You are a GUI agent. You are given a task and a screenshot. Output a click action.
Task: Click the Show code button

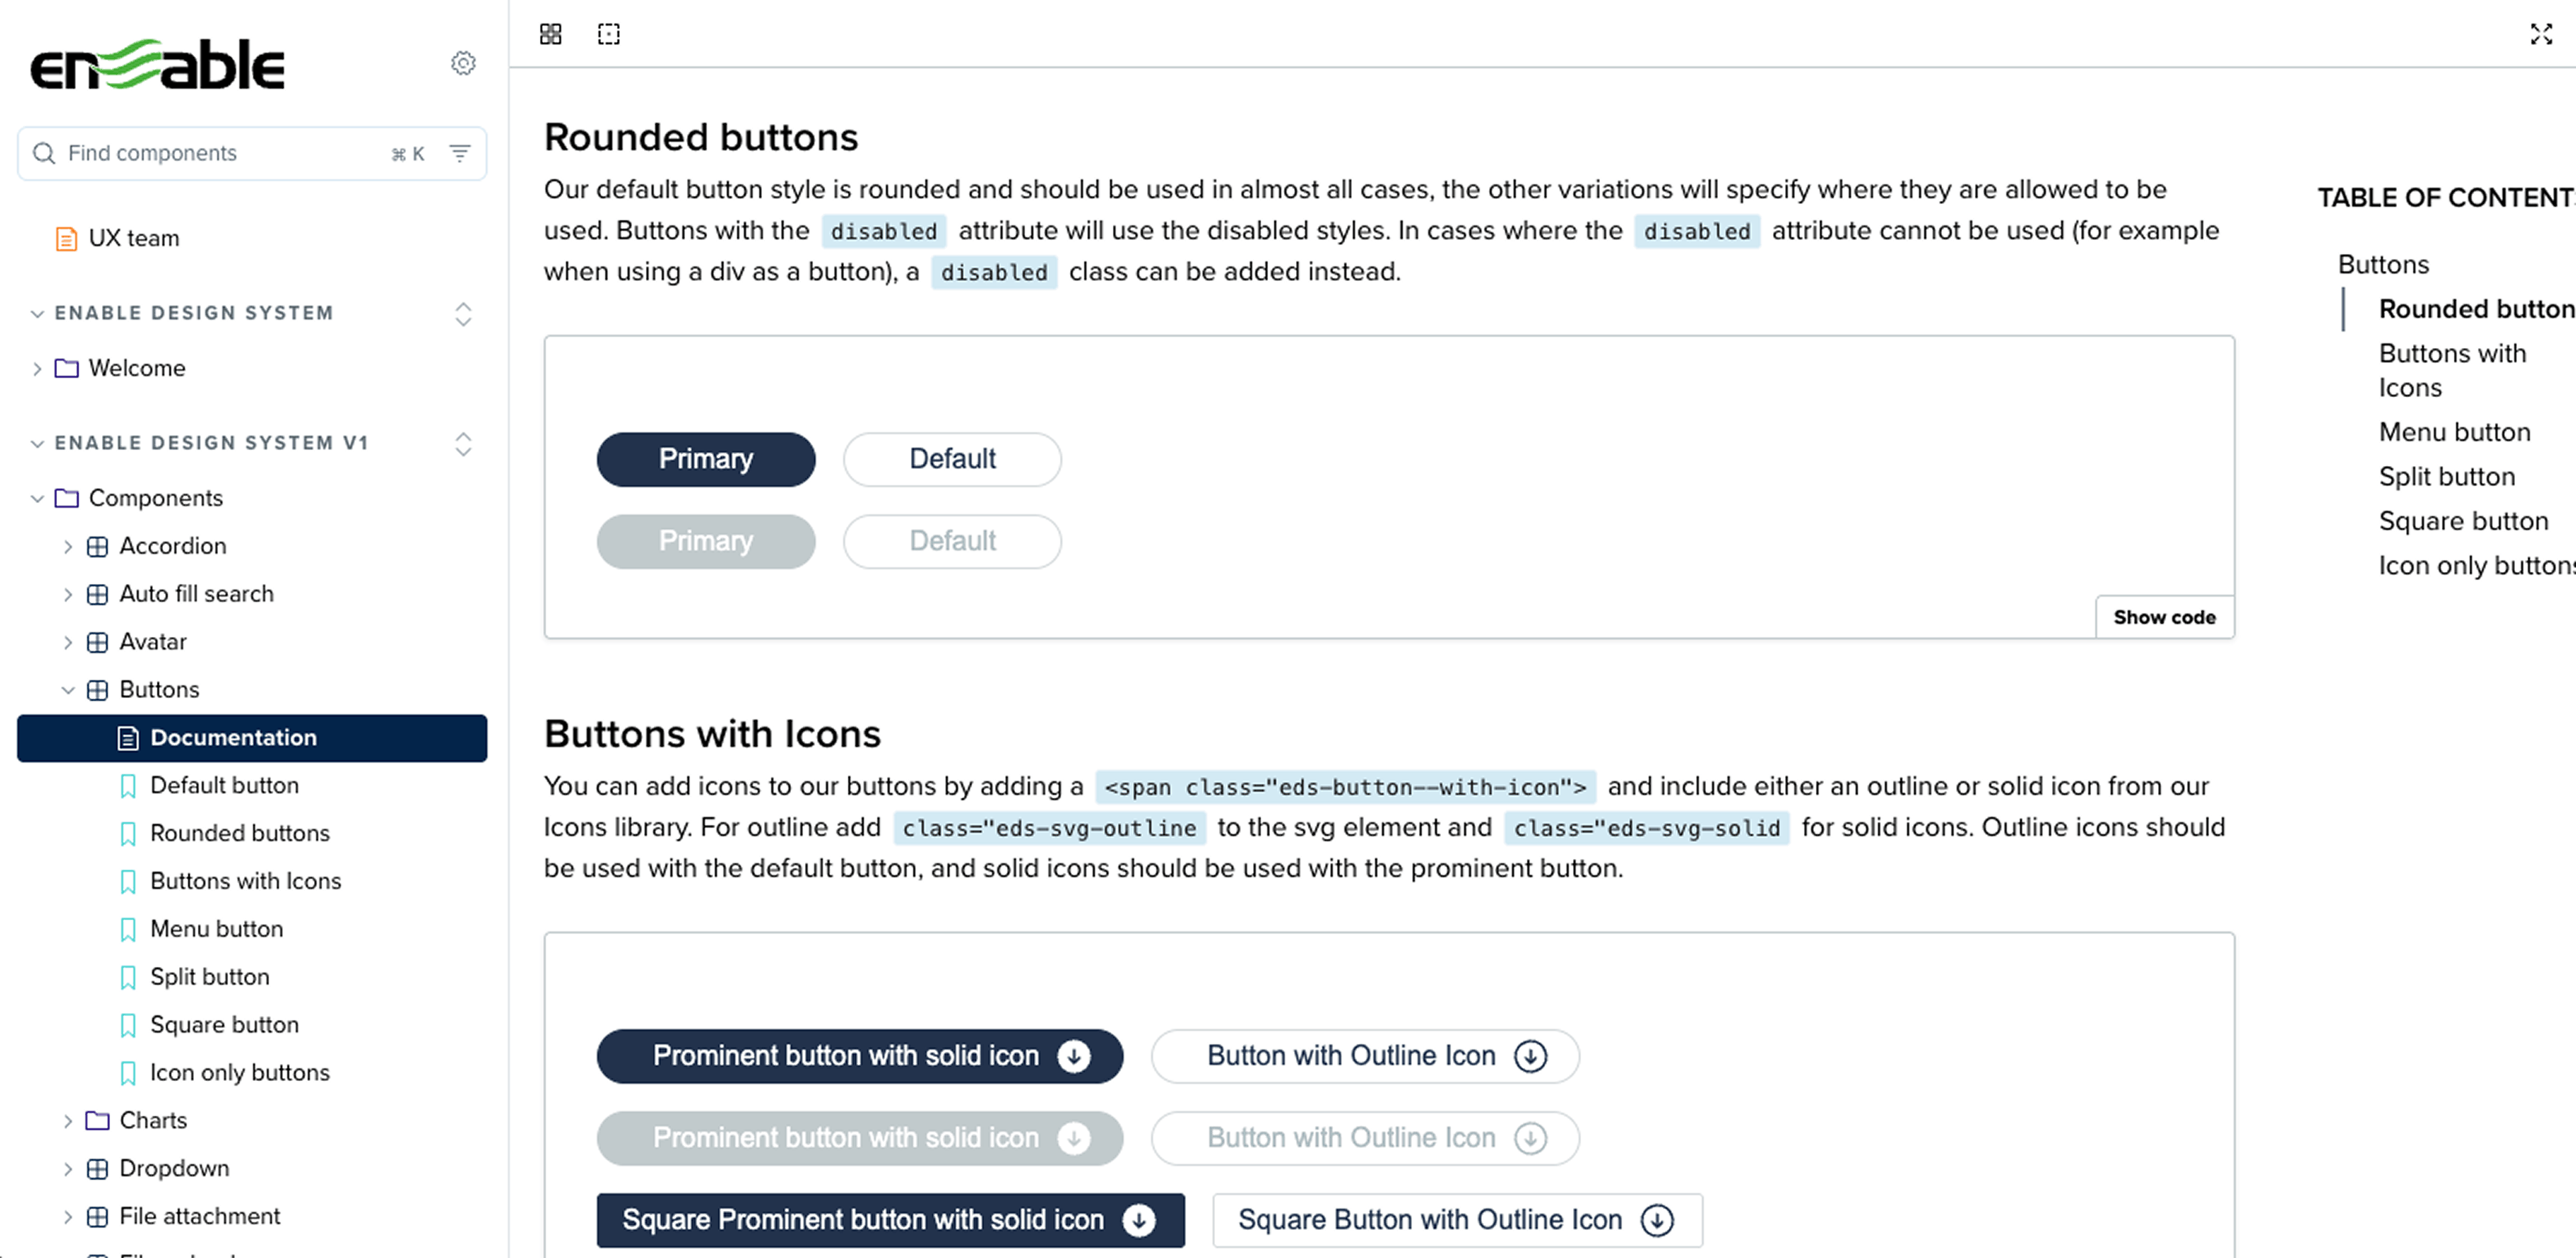pos(2164,617)
